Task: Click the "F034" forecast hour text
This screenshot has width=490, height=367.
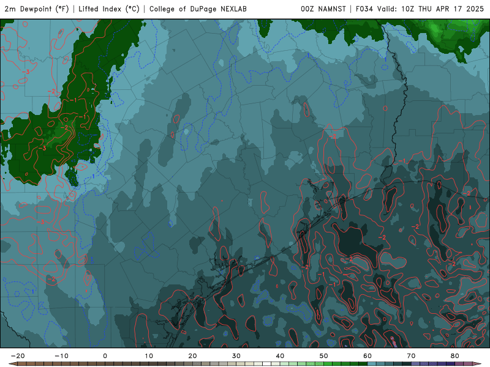Action: pos(364,9)
